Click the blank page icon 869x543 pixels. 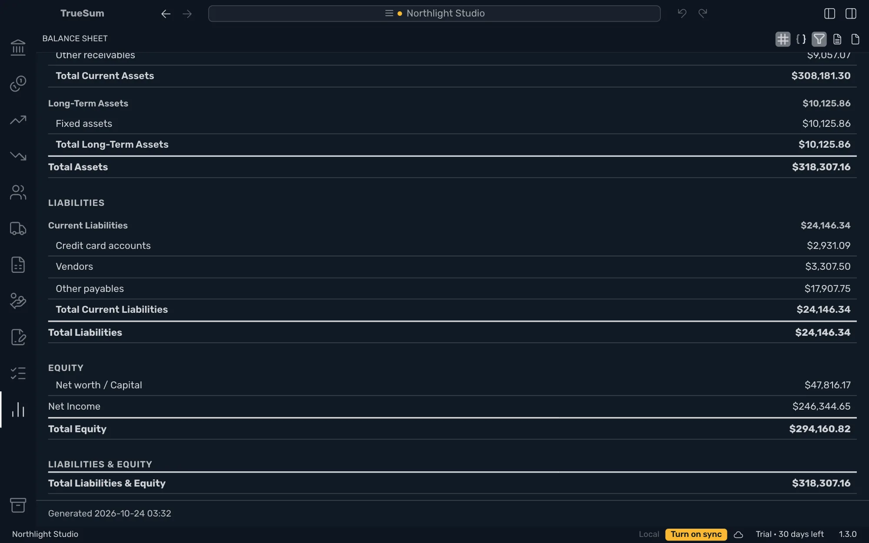coord(855,39)
